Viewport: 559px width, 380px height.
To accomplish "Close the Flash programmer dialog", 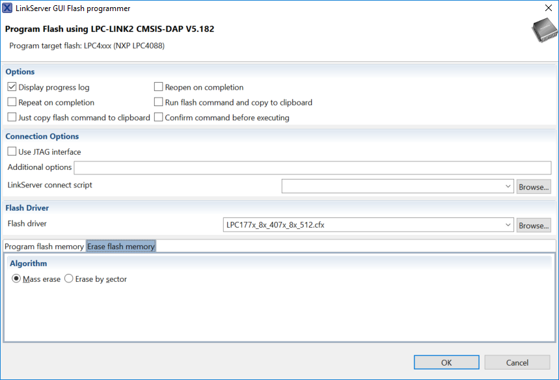I will [549, 8].
